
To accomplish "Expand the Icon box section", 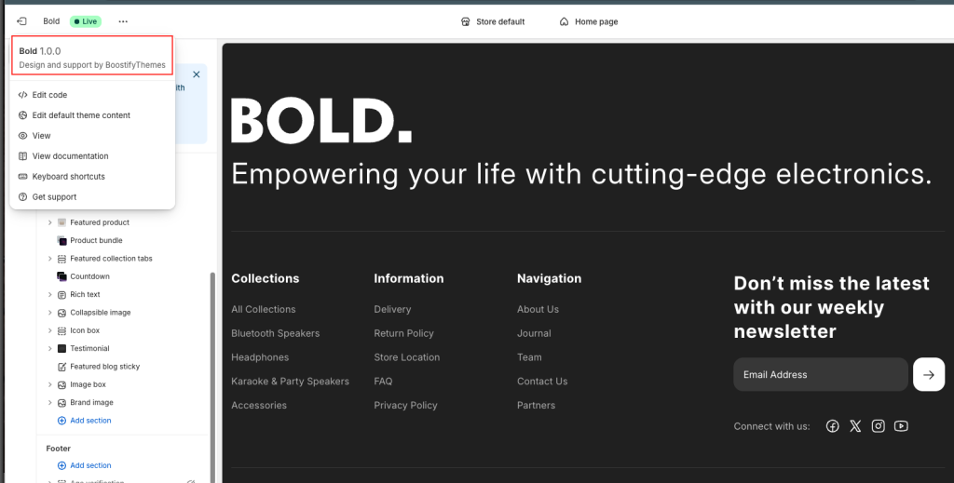I will click(x=50, y=330).
